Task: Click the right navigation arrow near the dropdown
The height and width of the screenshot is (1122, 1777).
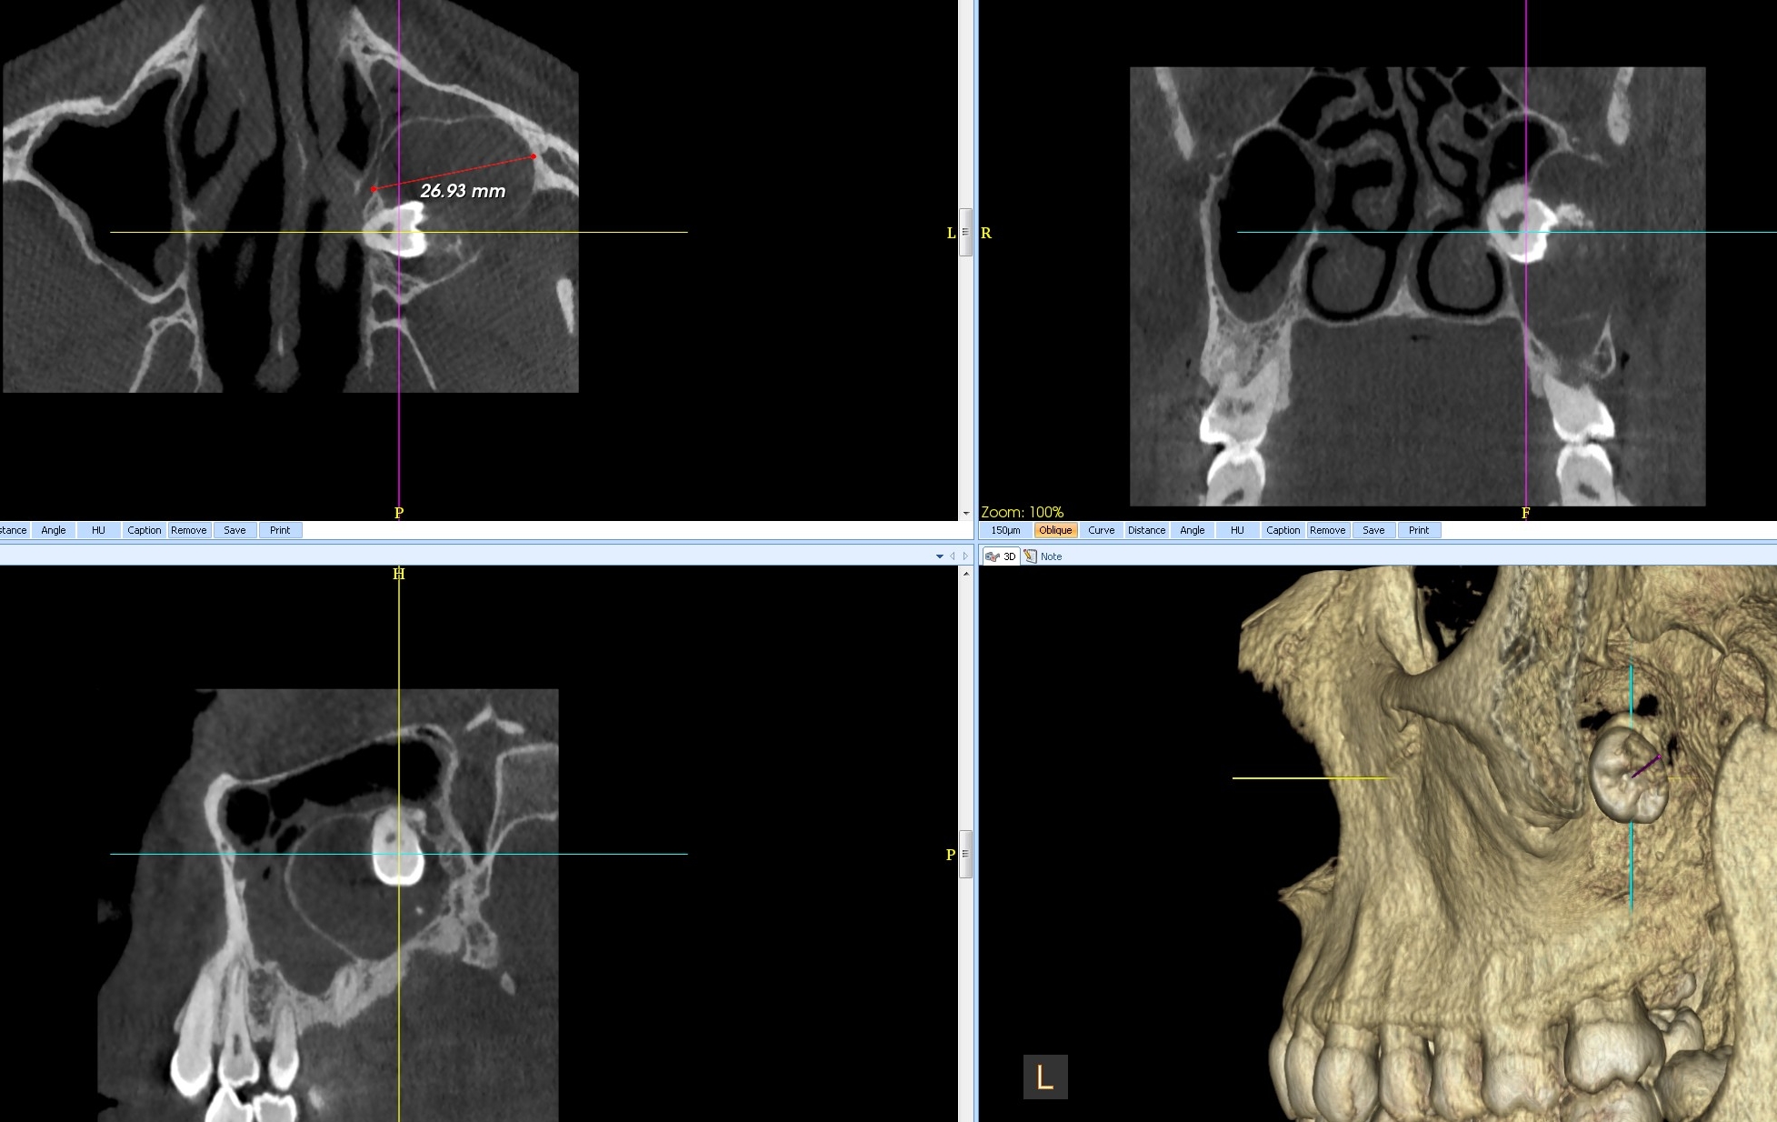Action: coord(964,556)
